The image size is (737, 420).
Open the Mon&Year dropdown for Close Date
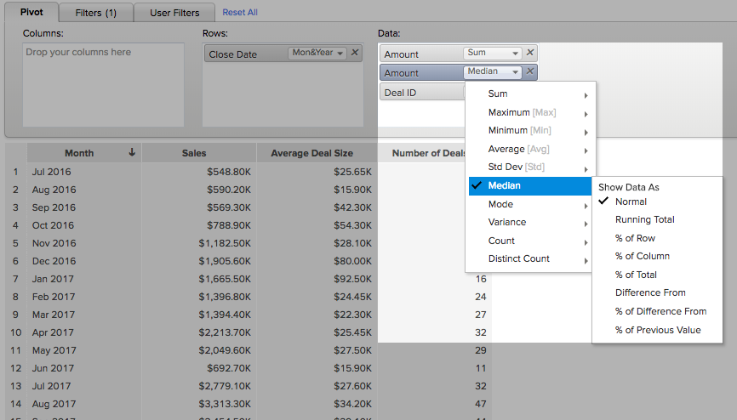[x=317, y=53]
